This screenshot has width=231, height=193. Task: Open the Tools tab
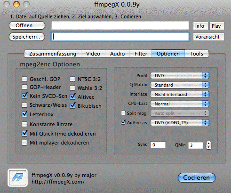pos(197,54)
